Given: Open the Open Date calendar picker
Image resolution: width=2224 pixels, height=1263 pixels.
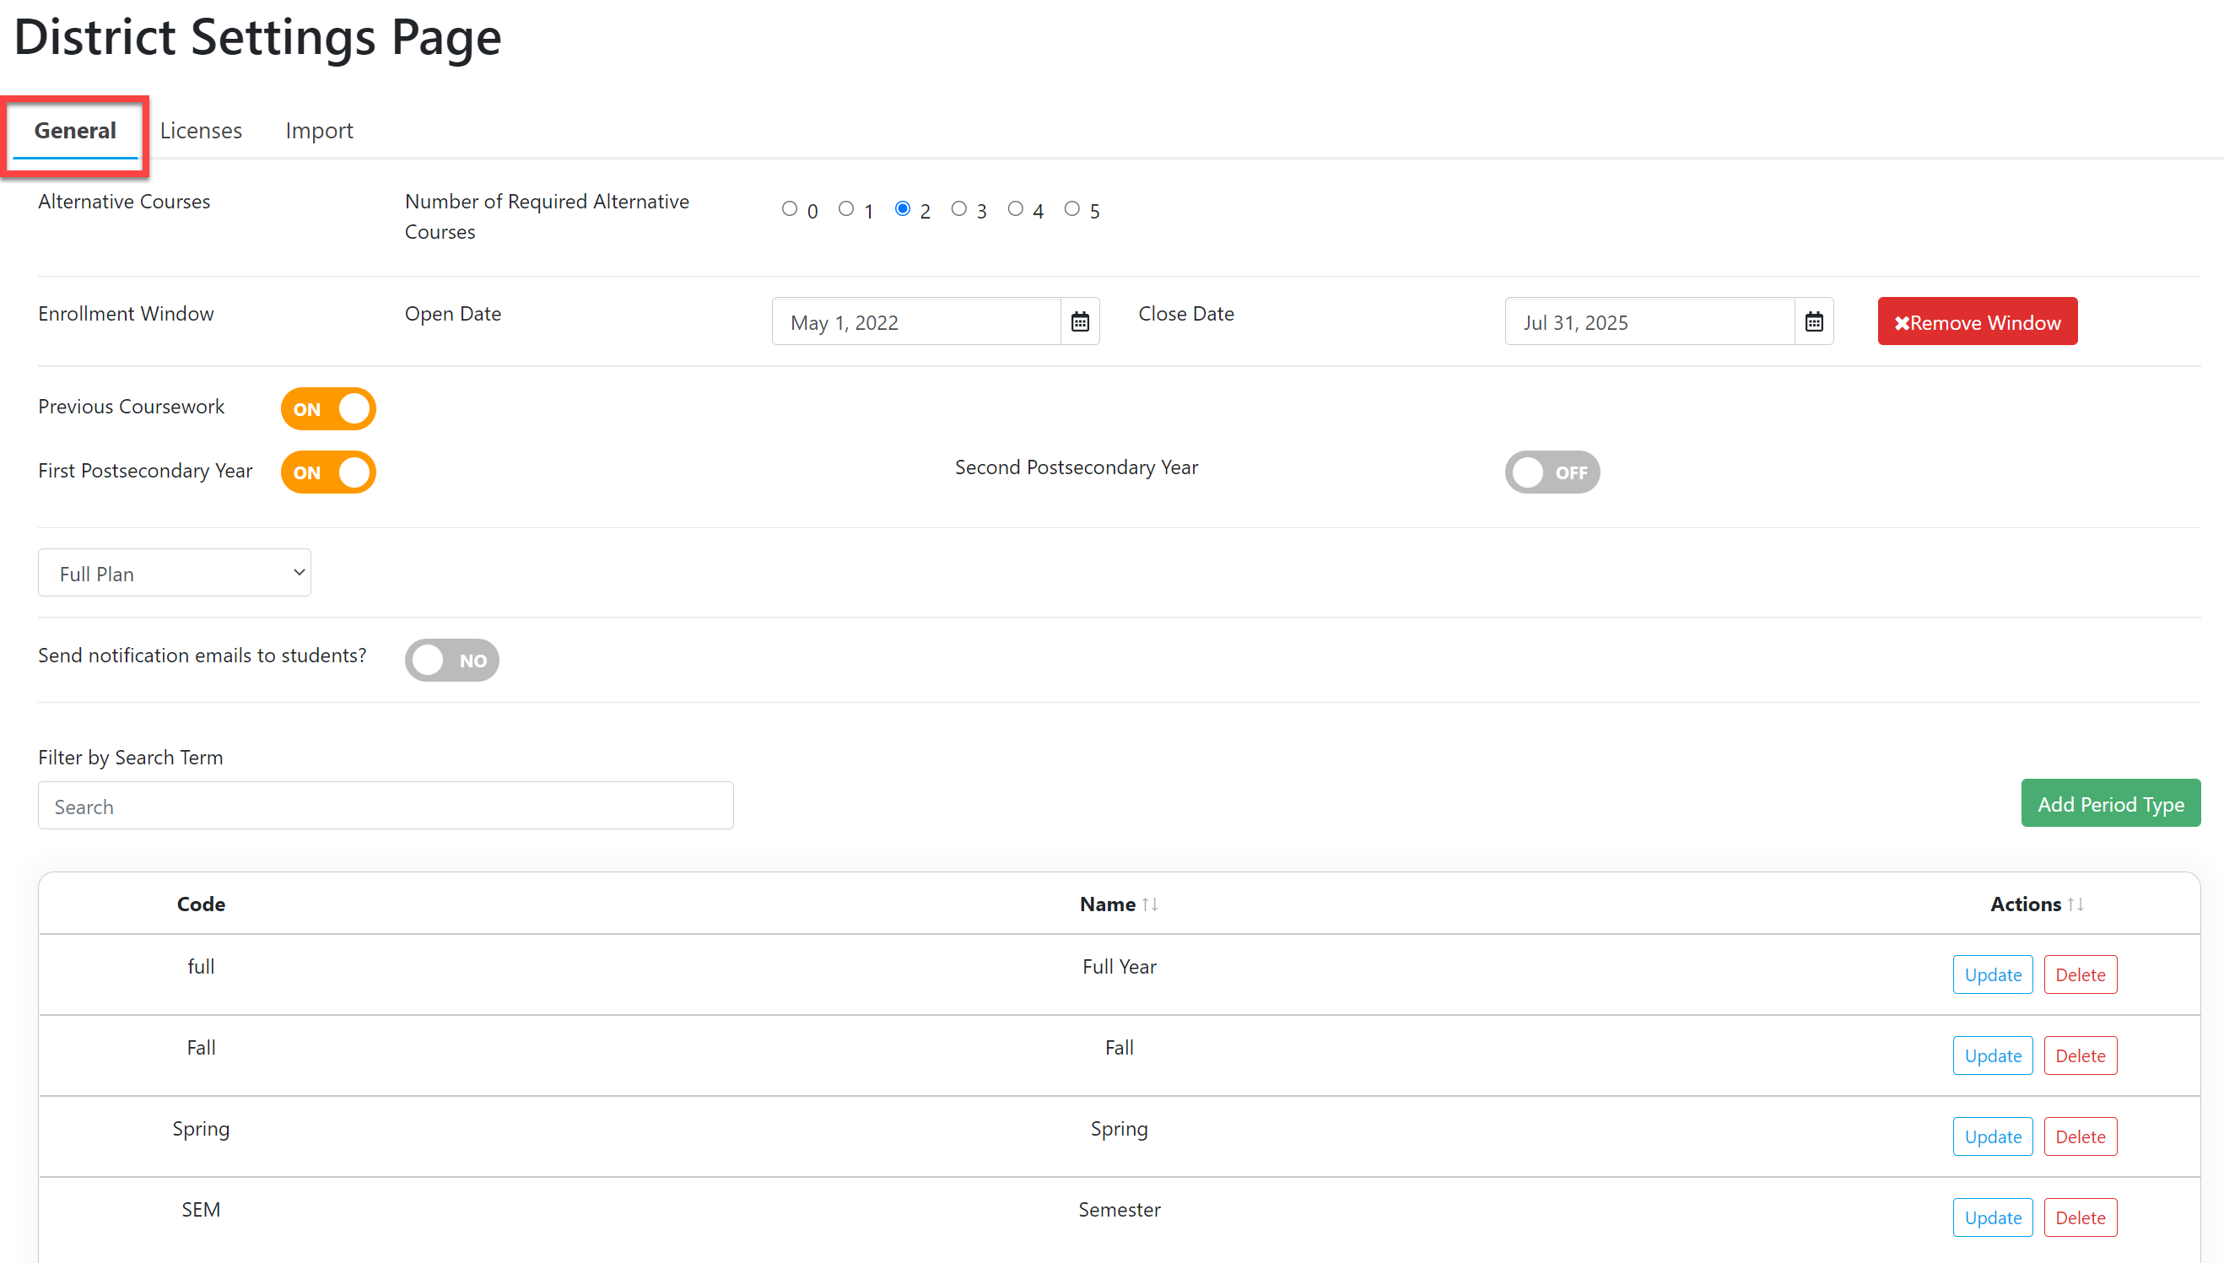Looking at the screenshot, I should click(1080, 321).
